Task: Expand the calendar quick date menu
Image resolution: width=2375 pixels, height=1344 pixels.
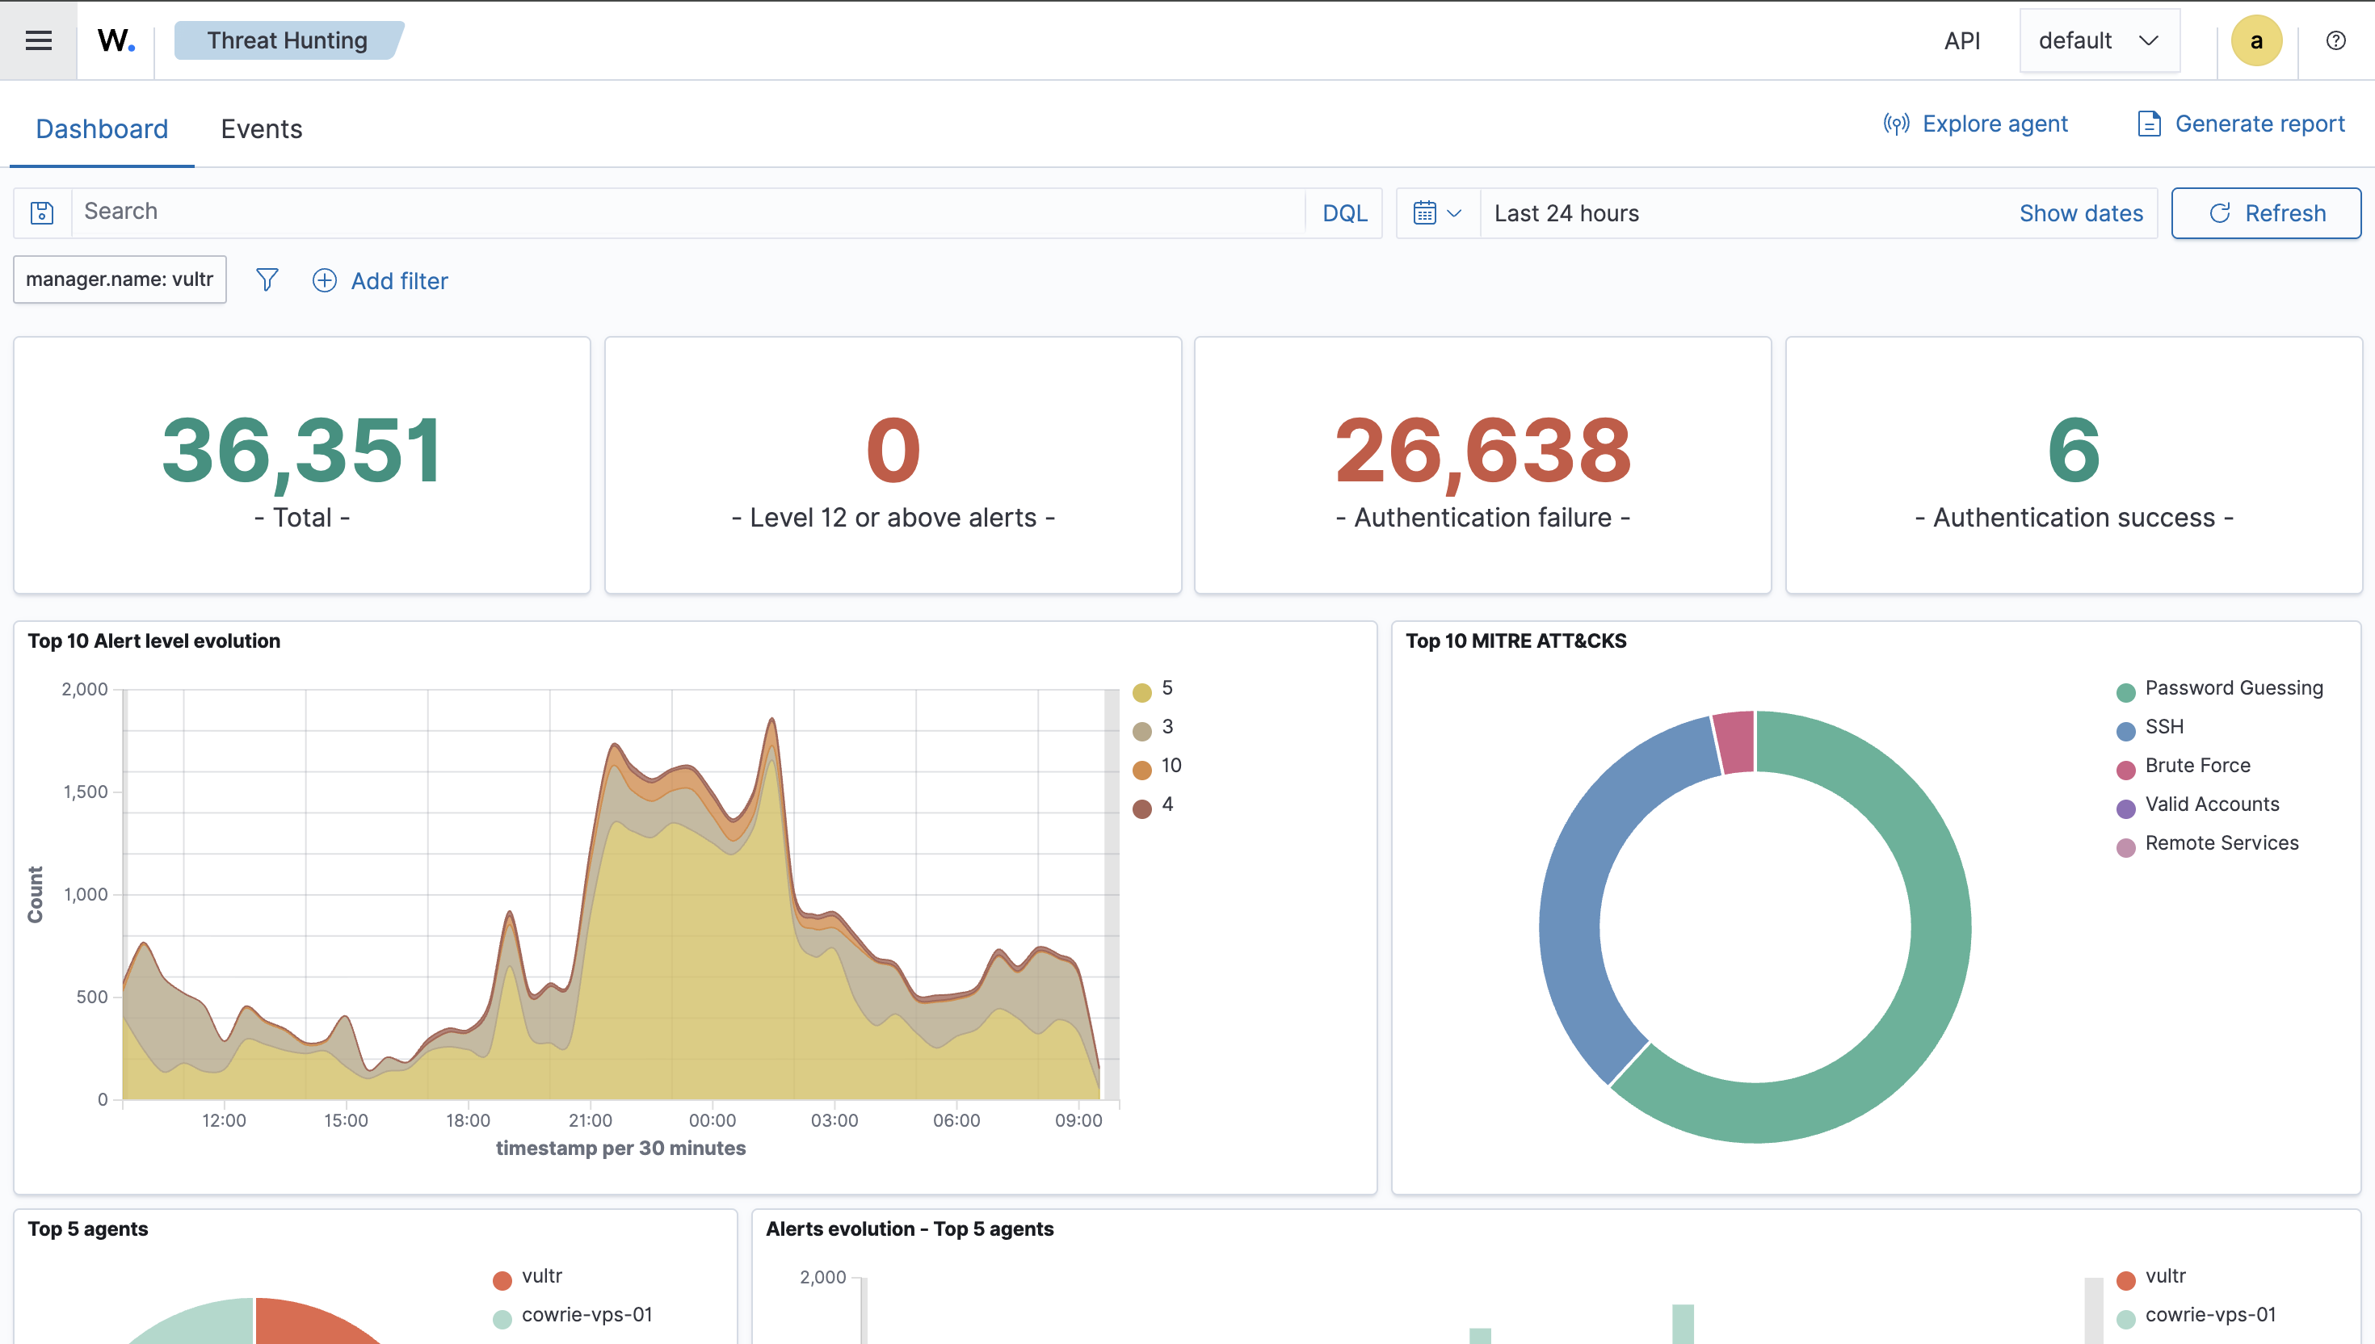Action: pyautogui.click(x=1437, y=213)
